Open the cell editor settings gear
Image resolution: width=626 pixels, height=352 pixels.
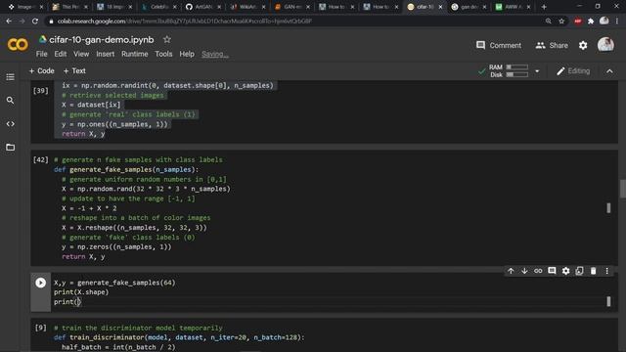click(x=565, y=271)
